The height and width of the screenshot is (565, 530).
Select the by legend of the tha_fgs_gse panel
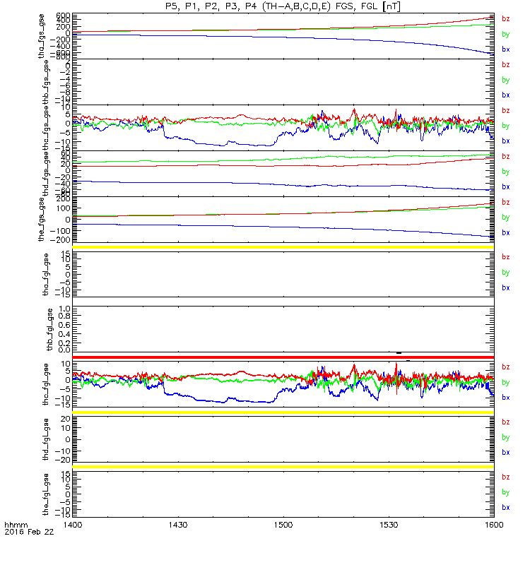point(506,34)
